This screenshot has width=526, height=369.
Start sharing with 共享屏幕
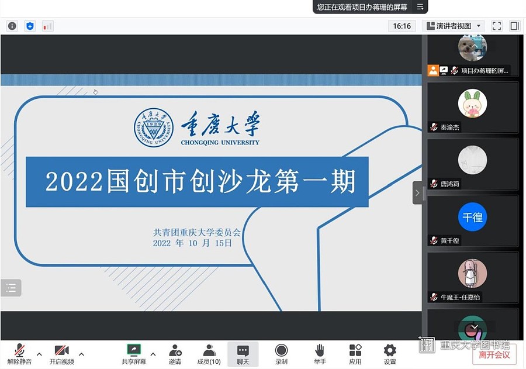[134, 354]
